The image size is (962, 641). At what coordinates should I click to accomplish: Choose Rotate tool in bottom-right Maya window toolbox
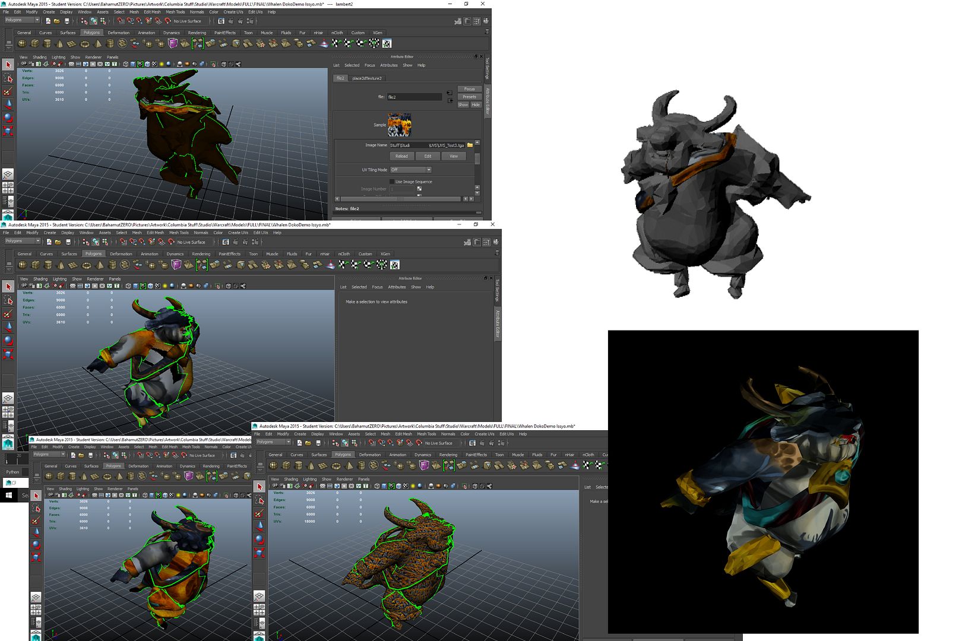click(x=260, y=540)
